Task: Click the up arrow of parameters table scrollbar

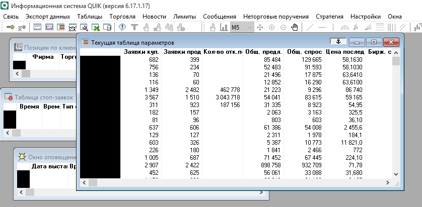Action: [x=396, y=52]
